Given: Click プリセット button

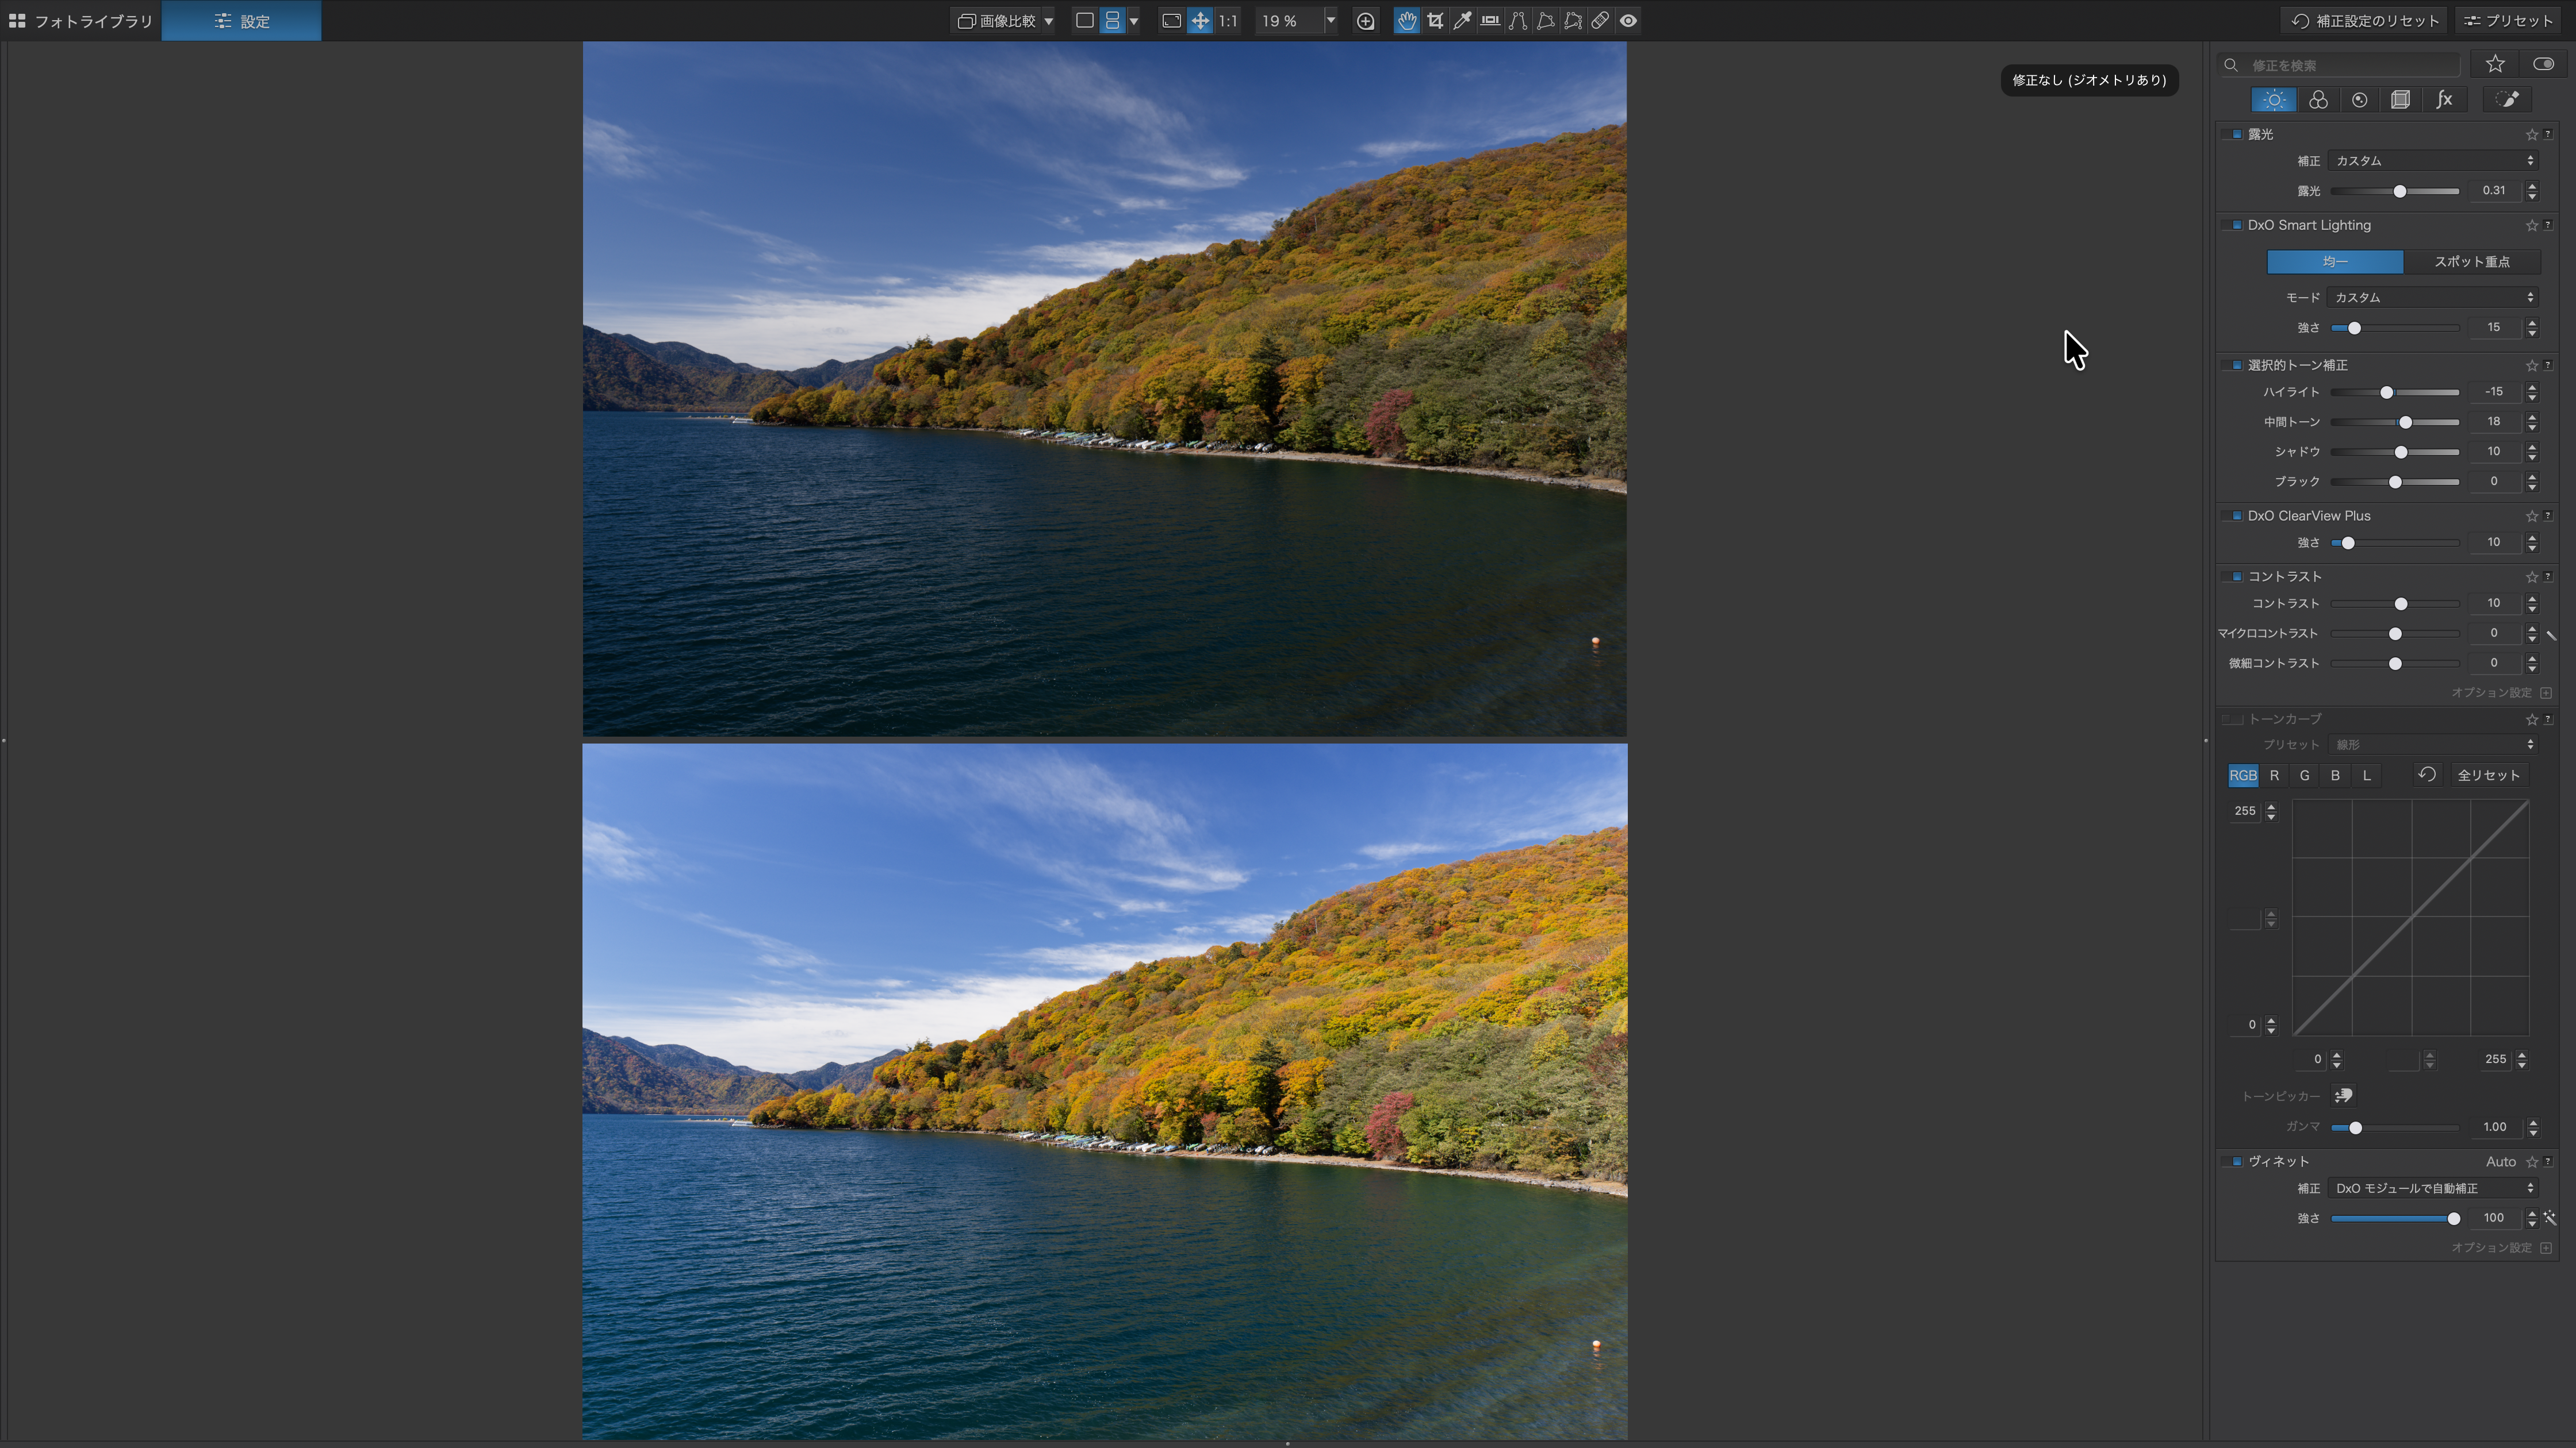Looking at the screenshot, I should pyautogui.click(x=2508, y=21).
